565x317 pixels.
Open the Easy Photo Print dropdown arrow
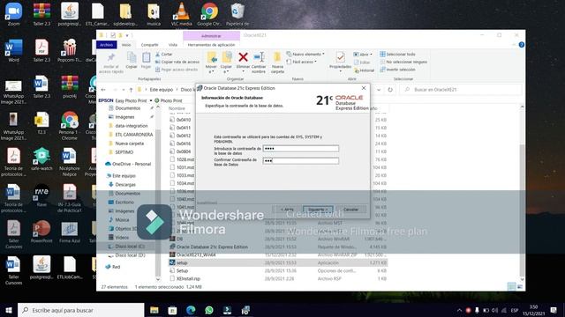151,100
